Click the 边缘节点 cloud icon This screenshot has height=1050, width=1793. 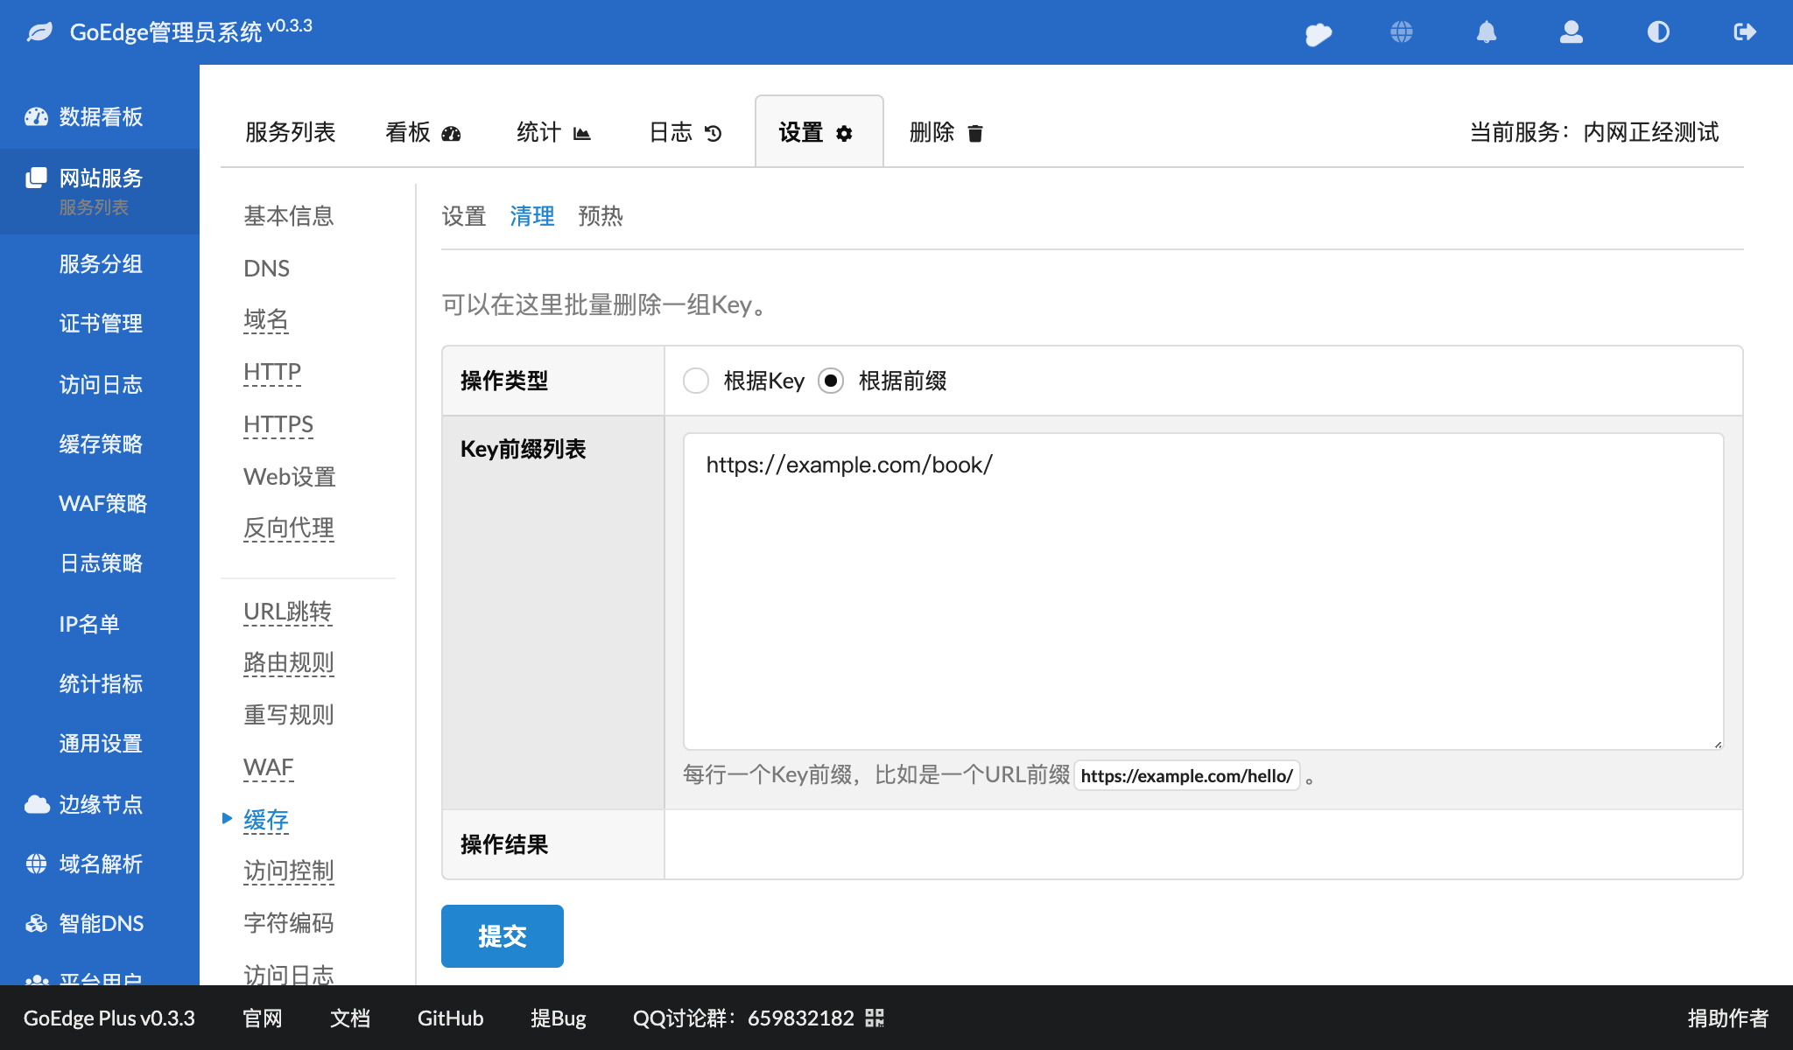37,804
